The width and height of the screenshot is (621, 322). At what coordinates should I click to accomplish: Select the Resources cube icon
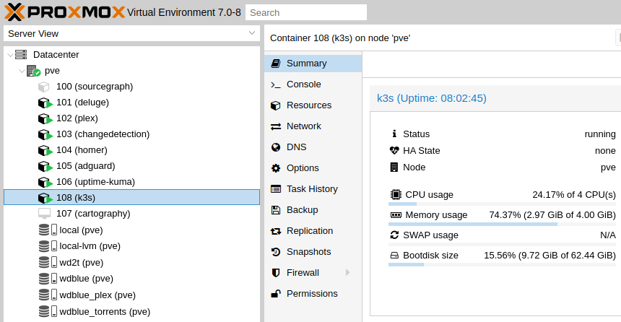point(276,105)
